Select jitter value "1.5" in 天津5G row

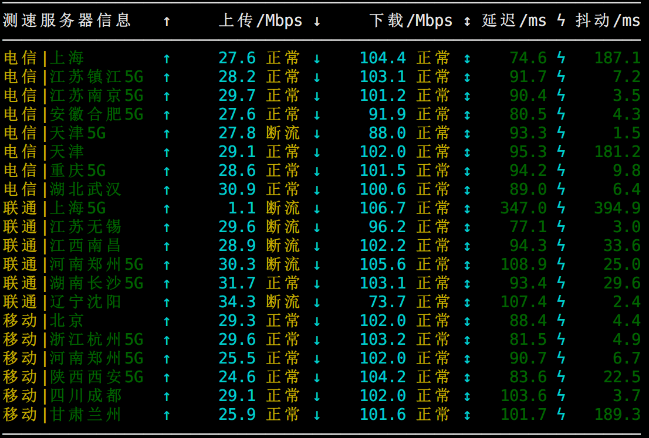(627, 133)
